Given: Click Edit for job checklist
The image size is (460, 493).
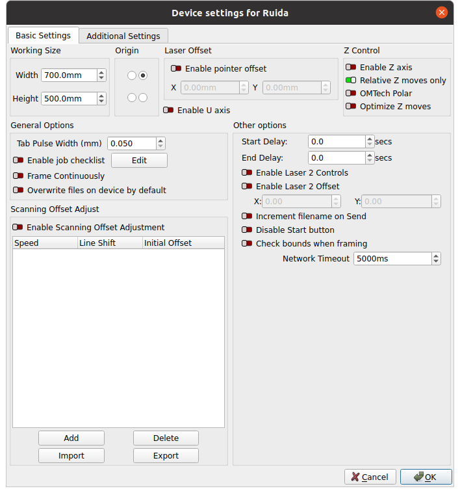Looking at the screenshot, I should coord(139,160).
